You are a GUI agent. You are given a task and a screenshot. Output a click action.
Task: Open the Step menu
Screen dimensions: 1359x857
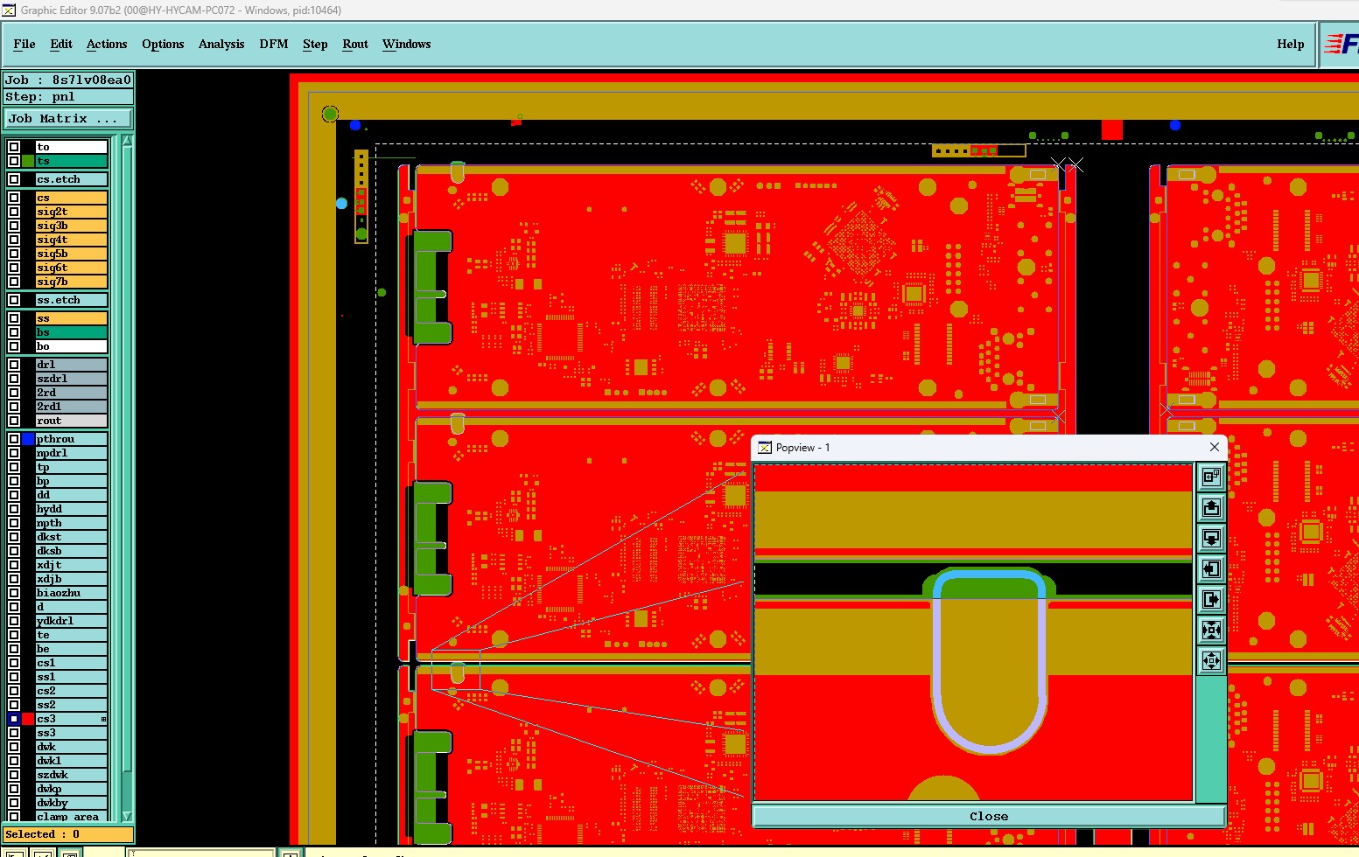point(315,44)
